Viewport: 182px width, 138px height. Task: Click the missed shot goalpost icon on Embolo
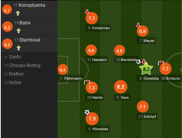coord(161,63)
